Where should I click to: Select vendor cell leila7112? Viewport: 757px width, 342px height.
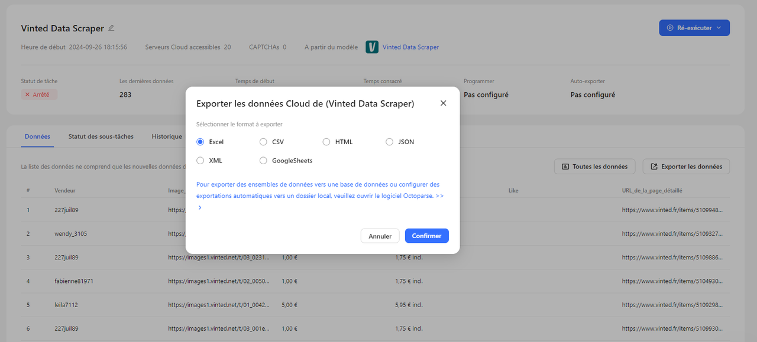coord(66,305)
